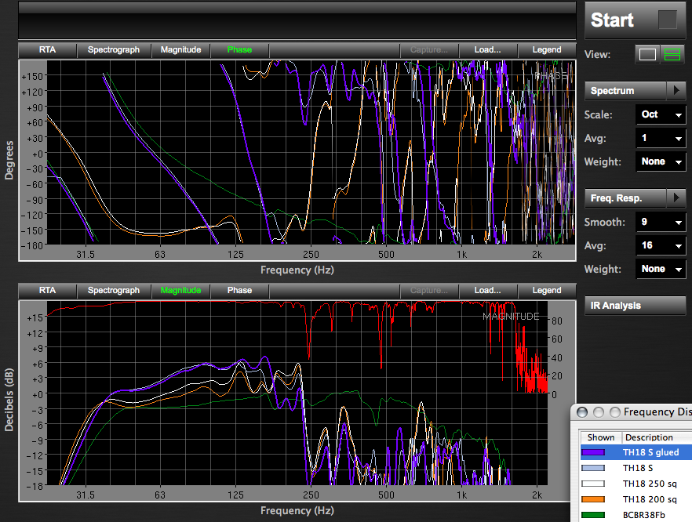The height and width of the screenshot is (522, 692).
Task: Click the Shown column header
Action: (x=601, y=437)
